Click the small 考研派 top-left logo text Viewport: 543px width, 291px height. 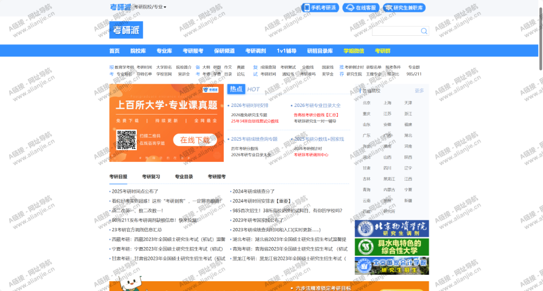point(121,7)
